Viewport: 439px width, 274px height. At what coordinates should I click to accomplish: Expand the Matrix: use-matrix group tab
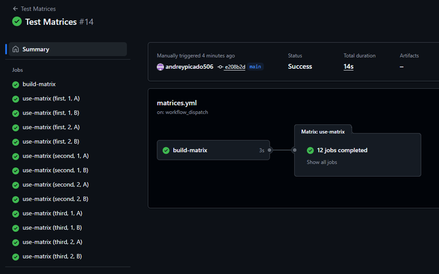pos(323,132)
